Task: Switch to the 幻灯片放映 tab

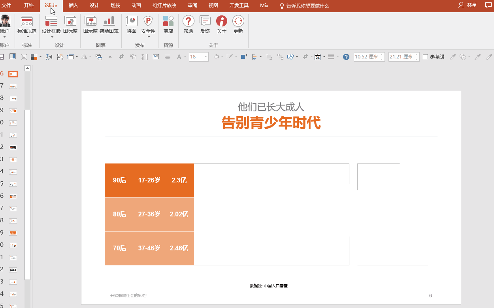Action: (x=164, y=6)
